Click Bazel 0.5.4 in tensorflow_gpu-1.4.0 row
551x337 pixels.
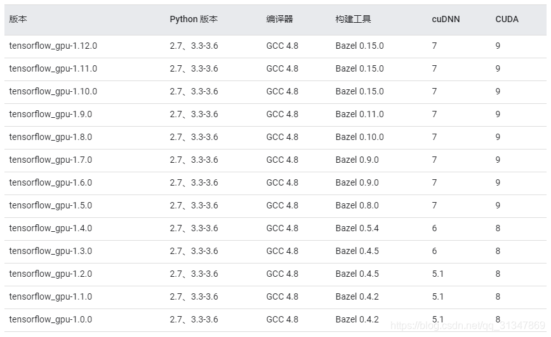tap(357, 228)
